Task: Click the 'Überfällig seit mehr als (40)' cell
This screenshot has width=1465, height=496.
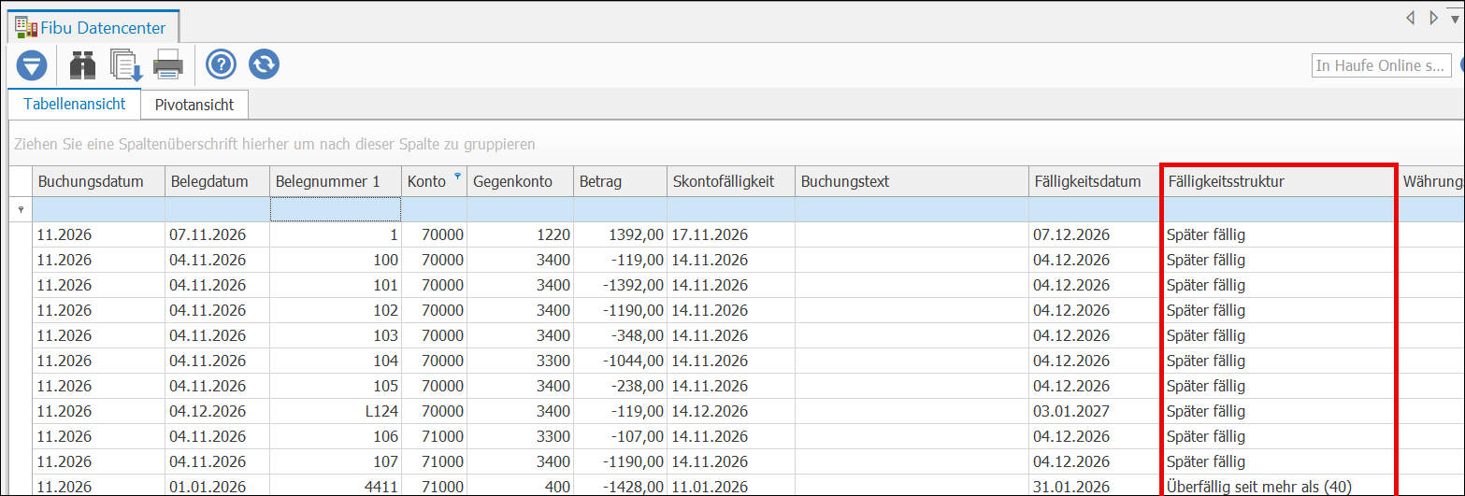Action: click(x=1278, y=486)
